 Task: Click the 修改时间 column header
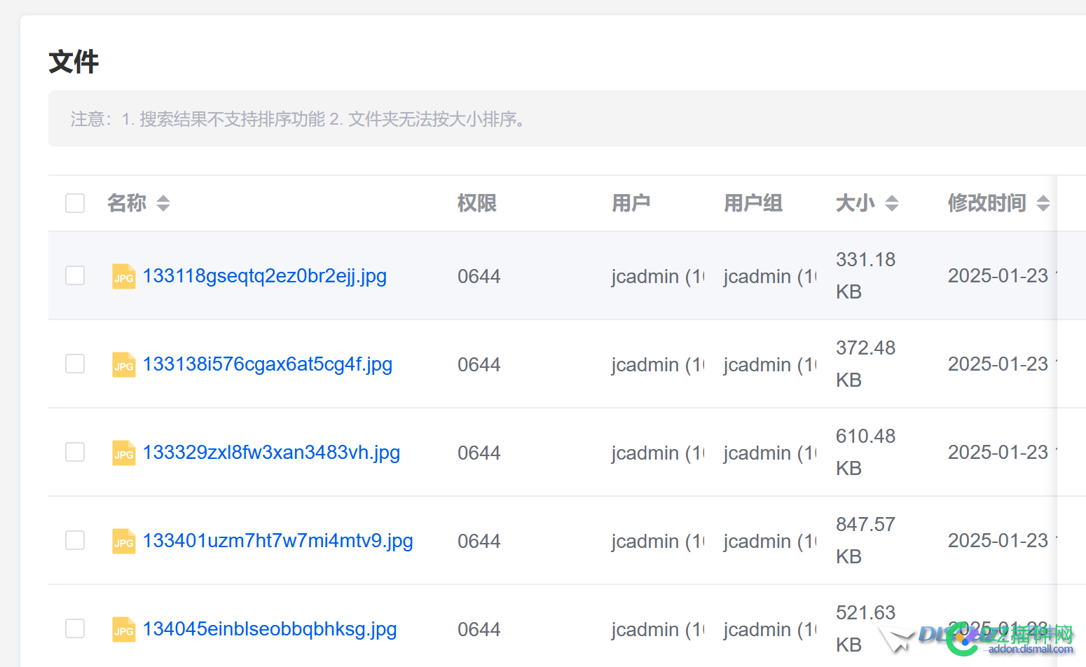click(987, 203)
